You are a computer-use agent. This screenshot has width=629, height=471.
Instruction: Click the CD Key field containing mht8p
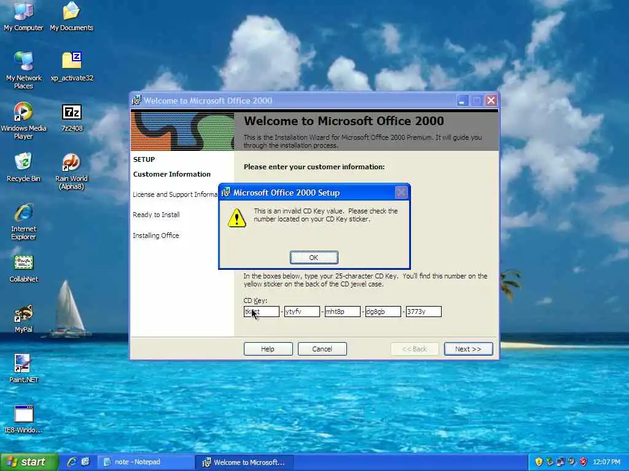(x=343, y=312)
